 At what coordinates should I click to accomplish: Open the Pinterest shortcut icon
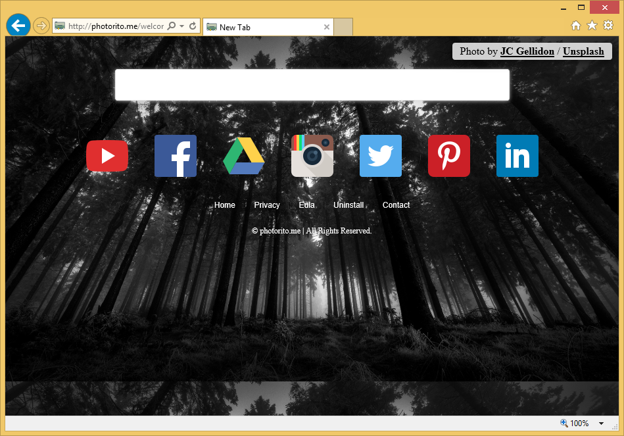449,156
